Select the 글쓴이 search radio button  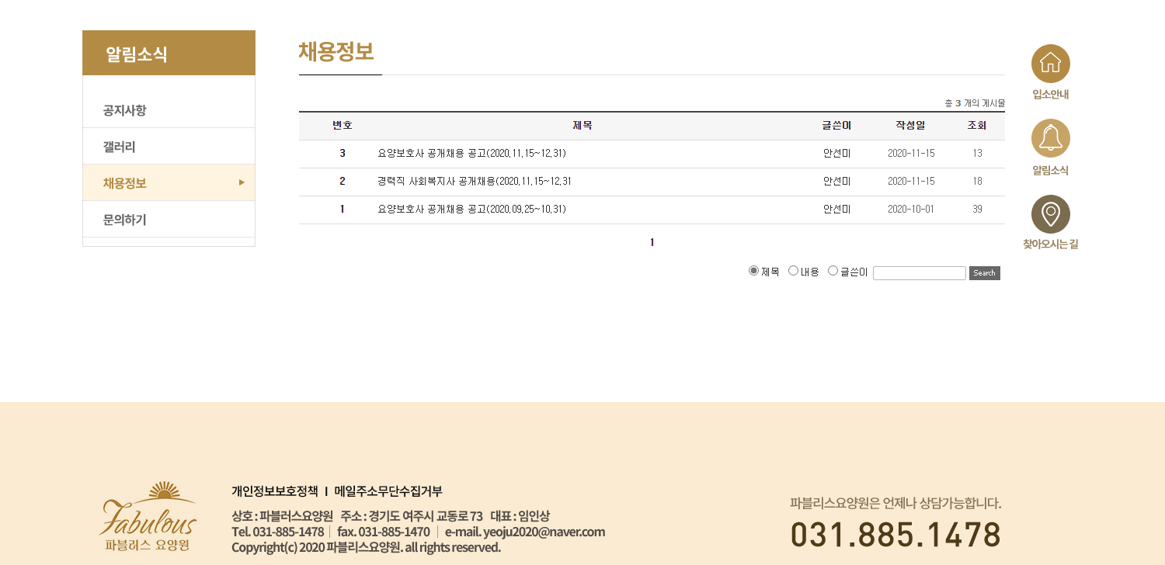tap(833, 271)
